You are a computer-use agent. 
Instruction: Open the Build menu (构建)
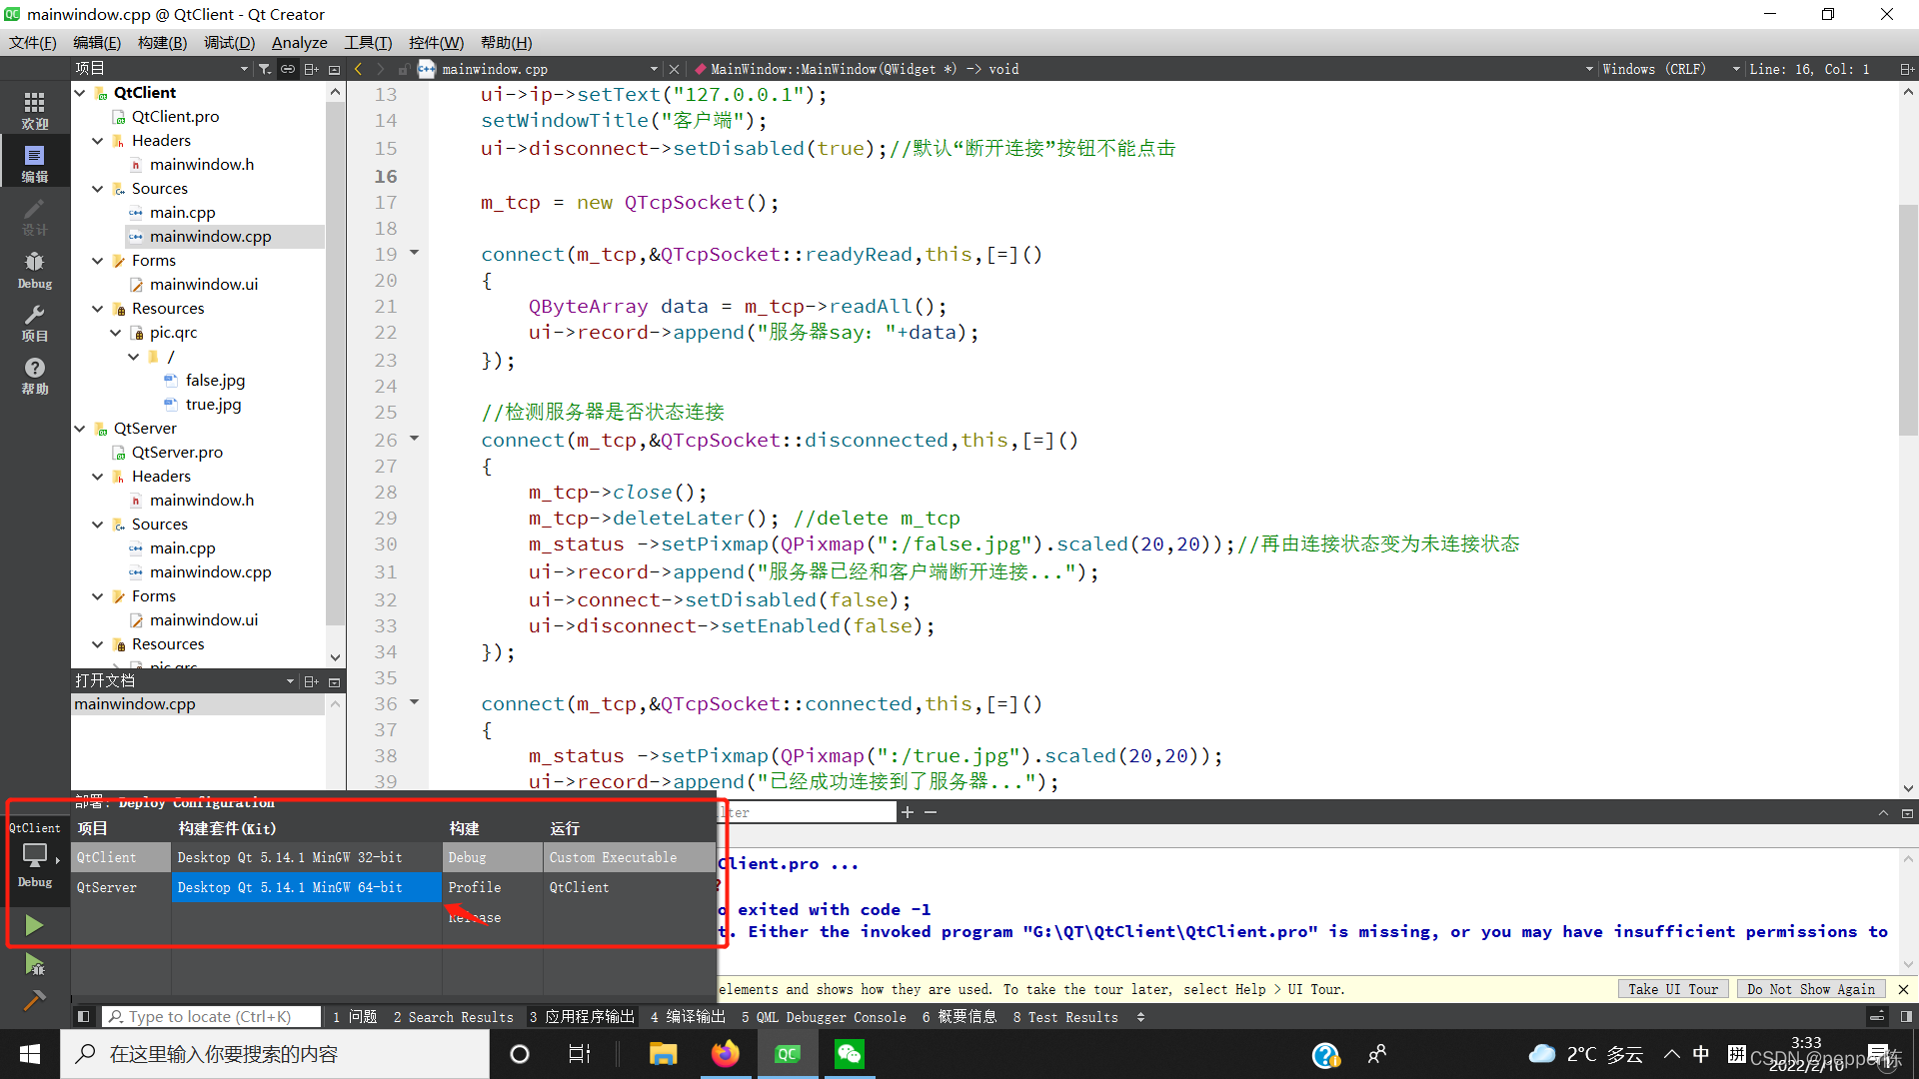(162, 42)
